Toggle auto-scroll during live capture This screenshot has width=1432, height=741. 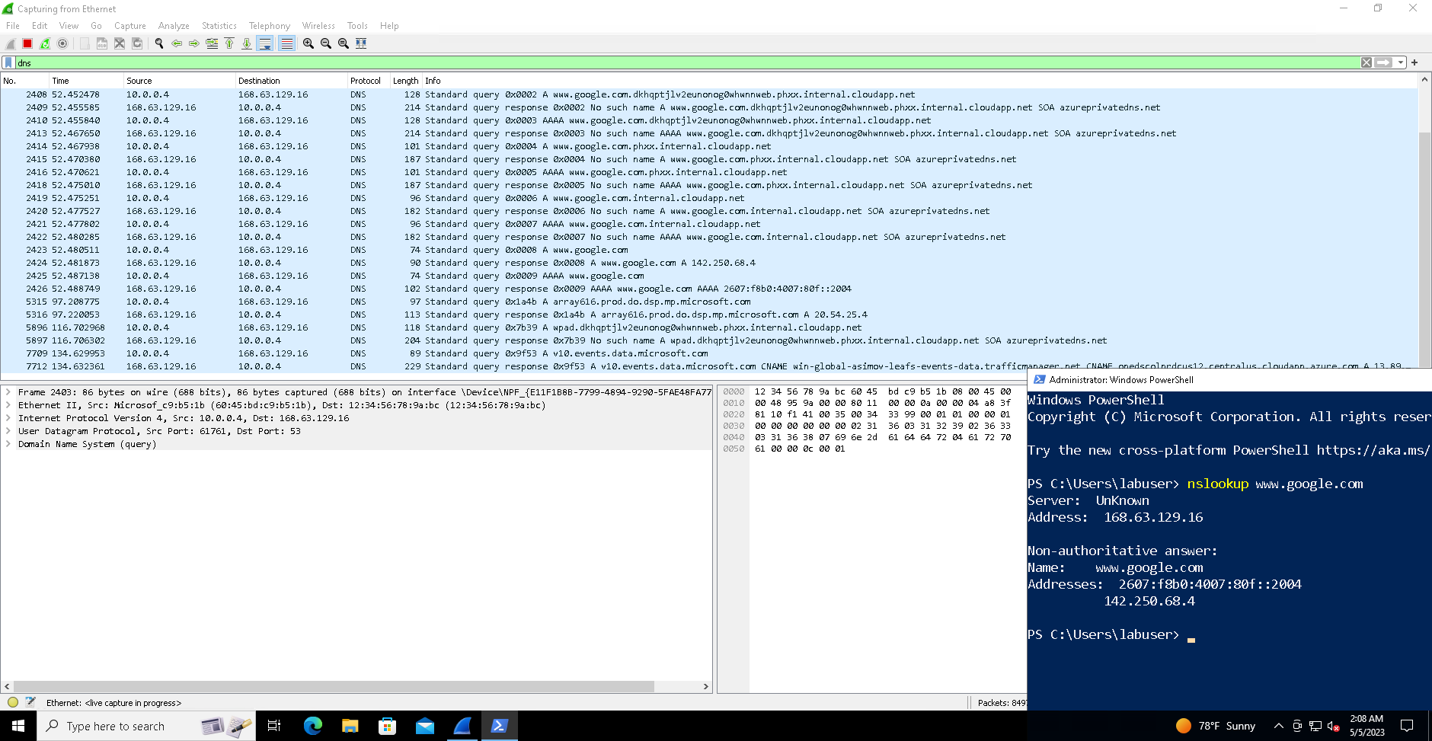coord(266,43)
